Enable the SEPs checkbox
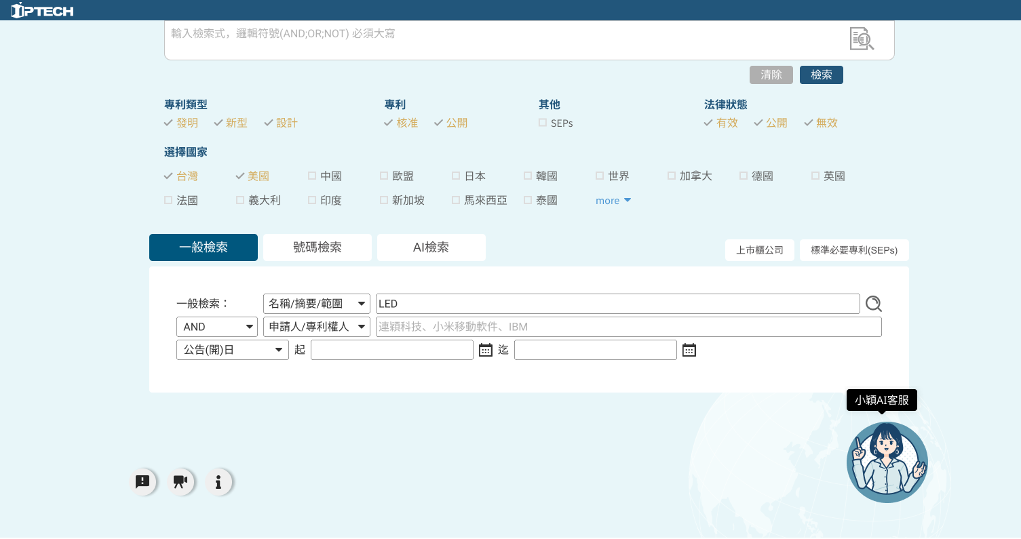1021x539 pixels. (543, 123)
